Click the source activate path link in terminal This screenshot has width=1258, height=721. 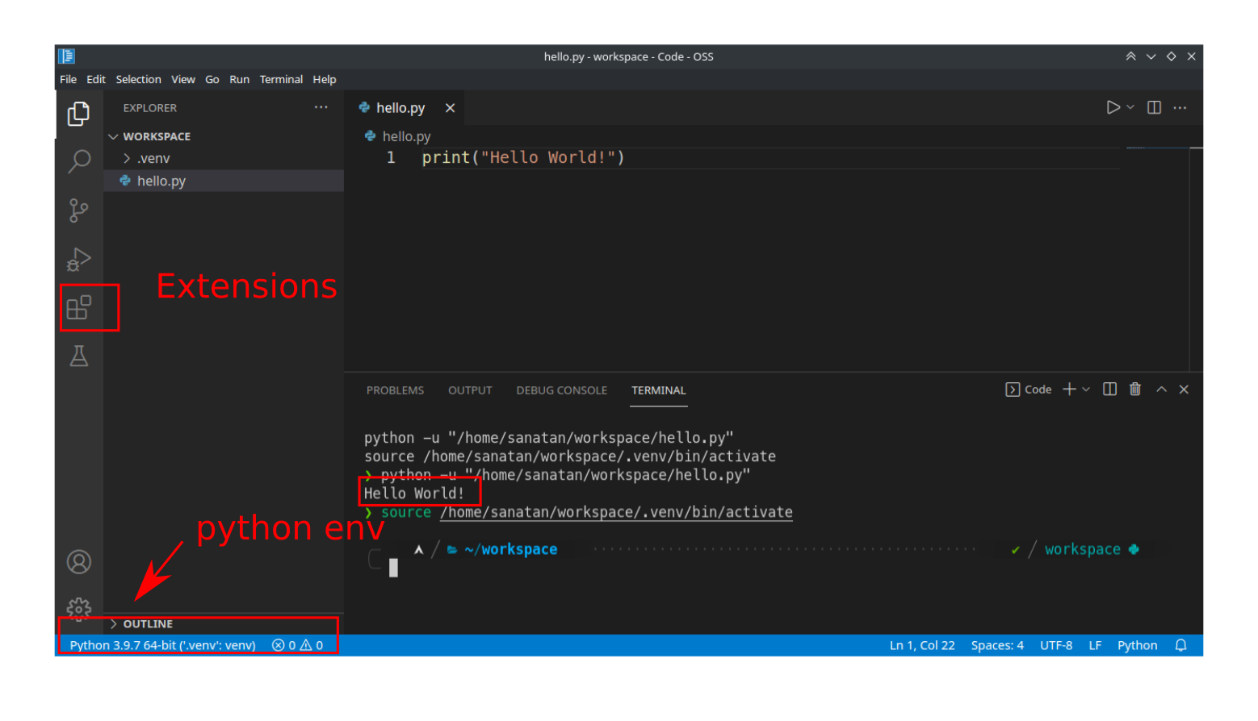pos(616,512)
